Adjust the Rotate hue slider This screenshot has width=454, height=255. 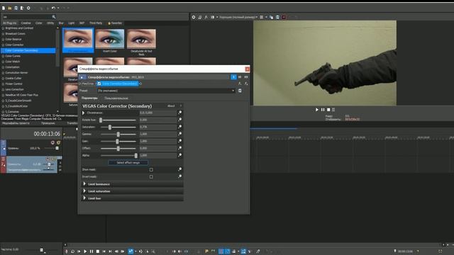pyautogui.click(x=118, y=120)
